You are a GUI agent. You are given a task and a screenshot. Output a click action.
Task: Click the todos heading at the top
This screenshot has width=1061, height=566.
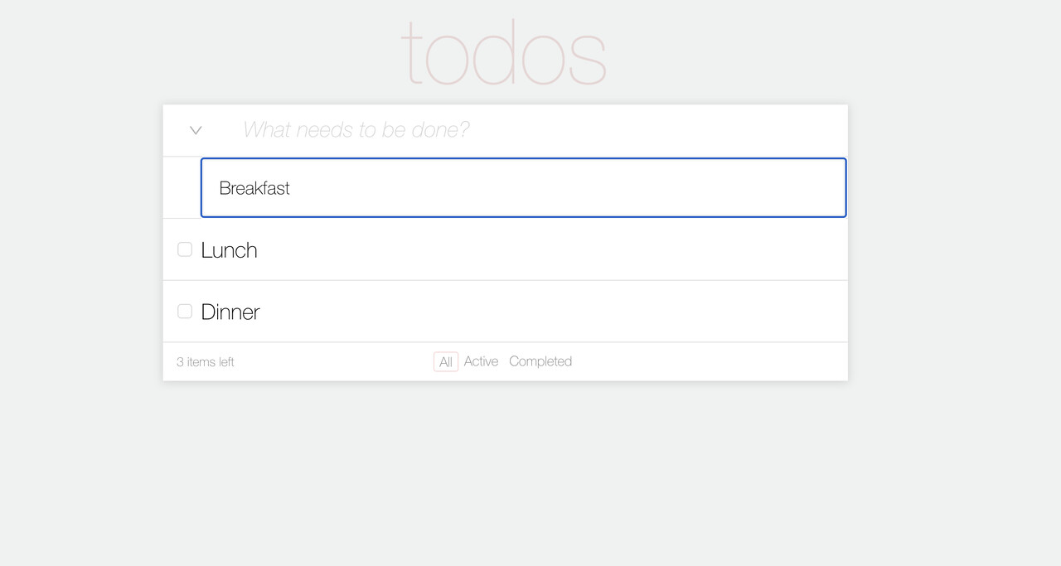click(504, 51)
